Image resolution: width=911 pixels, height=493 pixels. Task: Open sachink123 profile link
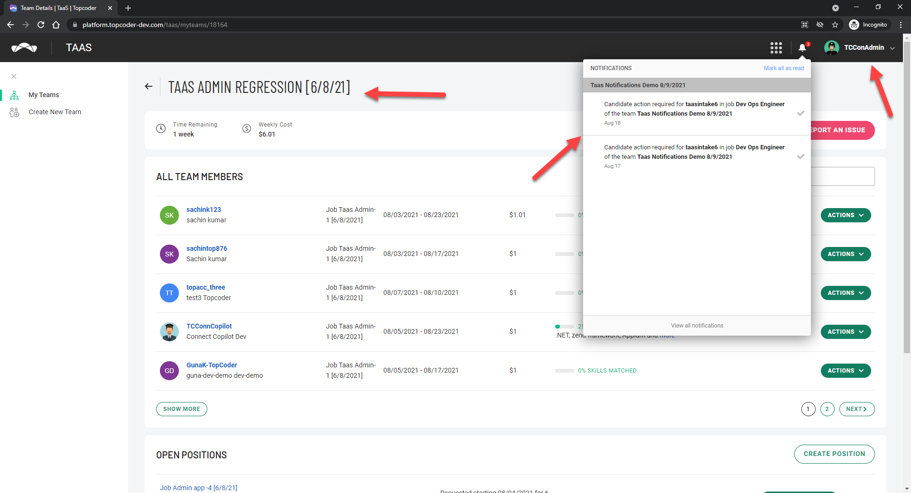[x=204, y=210]
